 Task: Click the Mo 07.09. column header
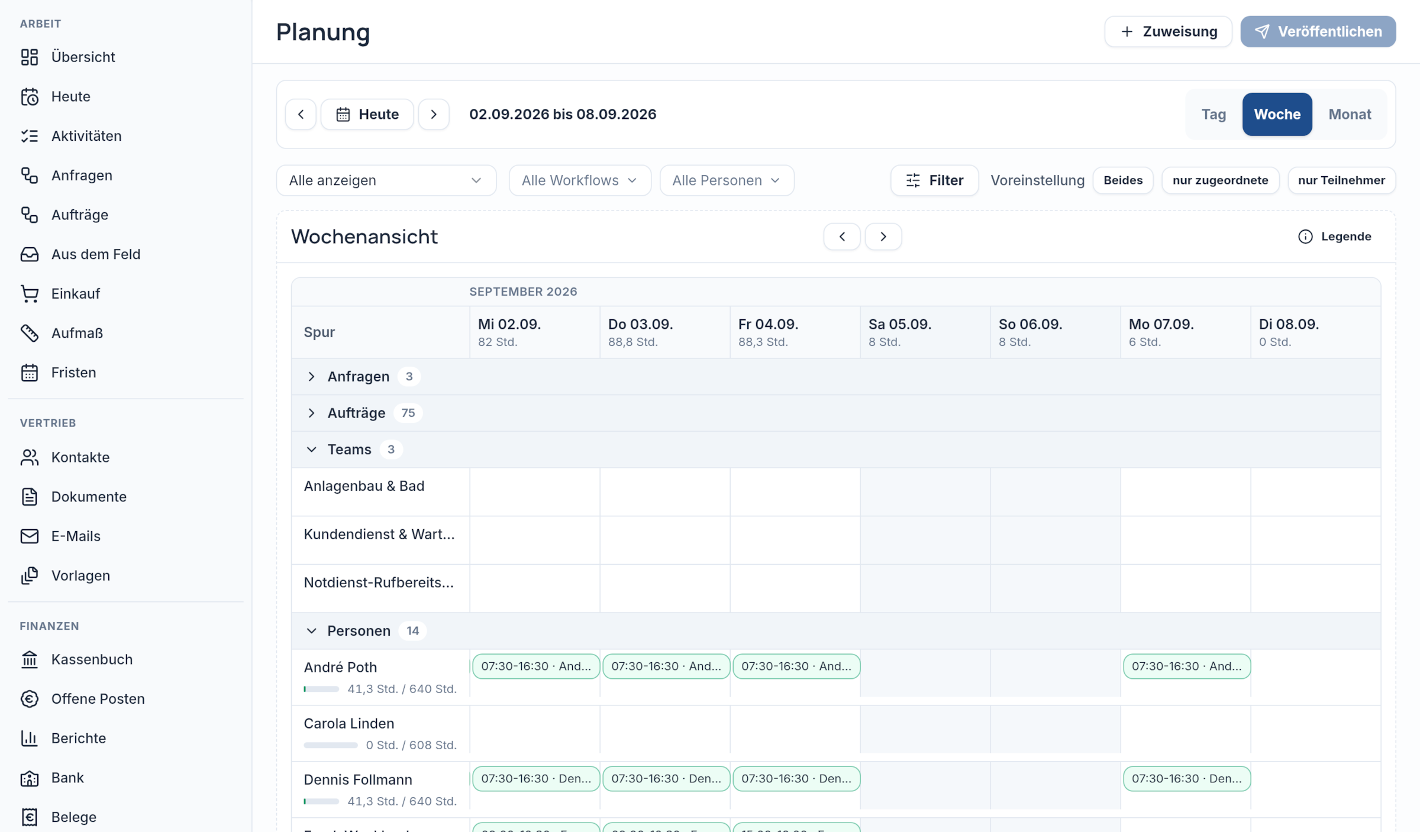tap(1186, 332)
